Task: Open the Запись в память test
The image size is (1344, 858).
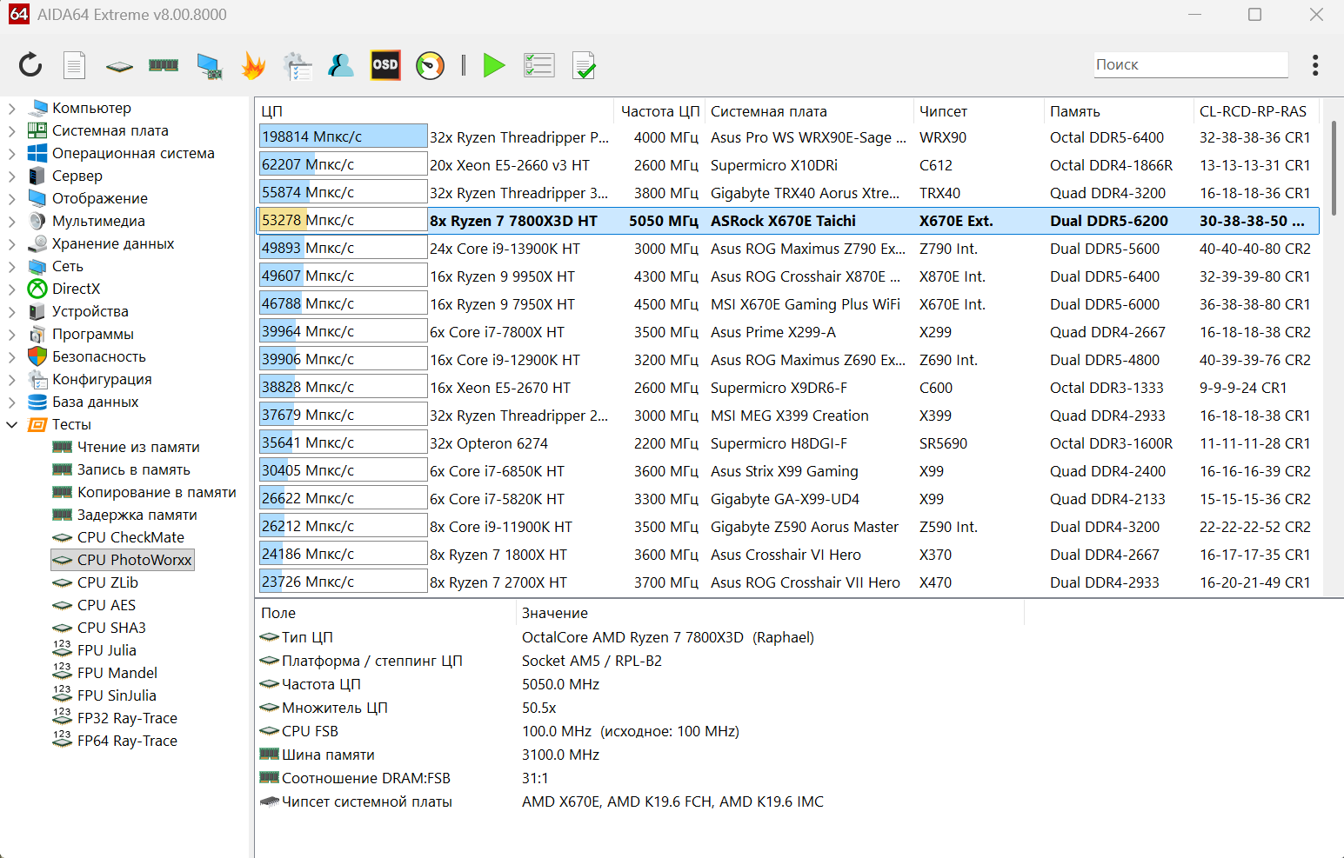Action: click(x=134, y=469)
